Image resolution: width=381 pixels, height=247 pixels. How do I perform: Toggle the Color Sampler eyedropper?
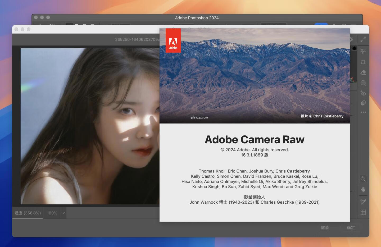pos(363,202)
